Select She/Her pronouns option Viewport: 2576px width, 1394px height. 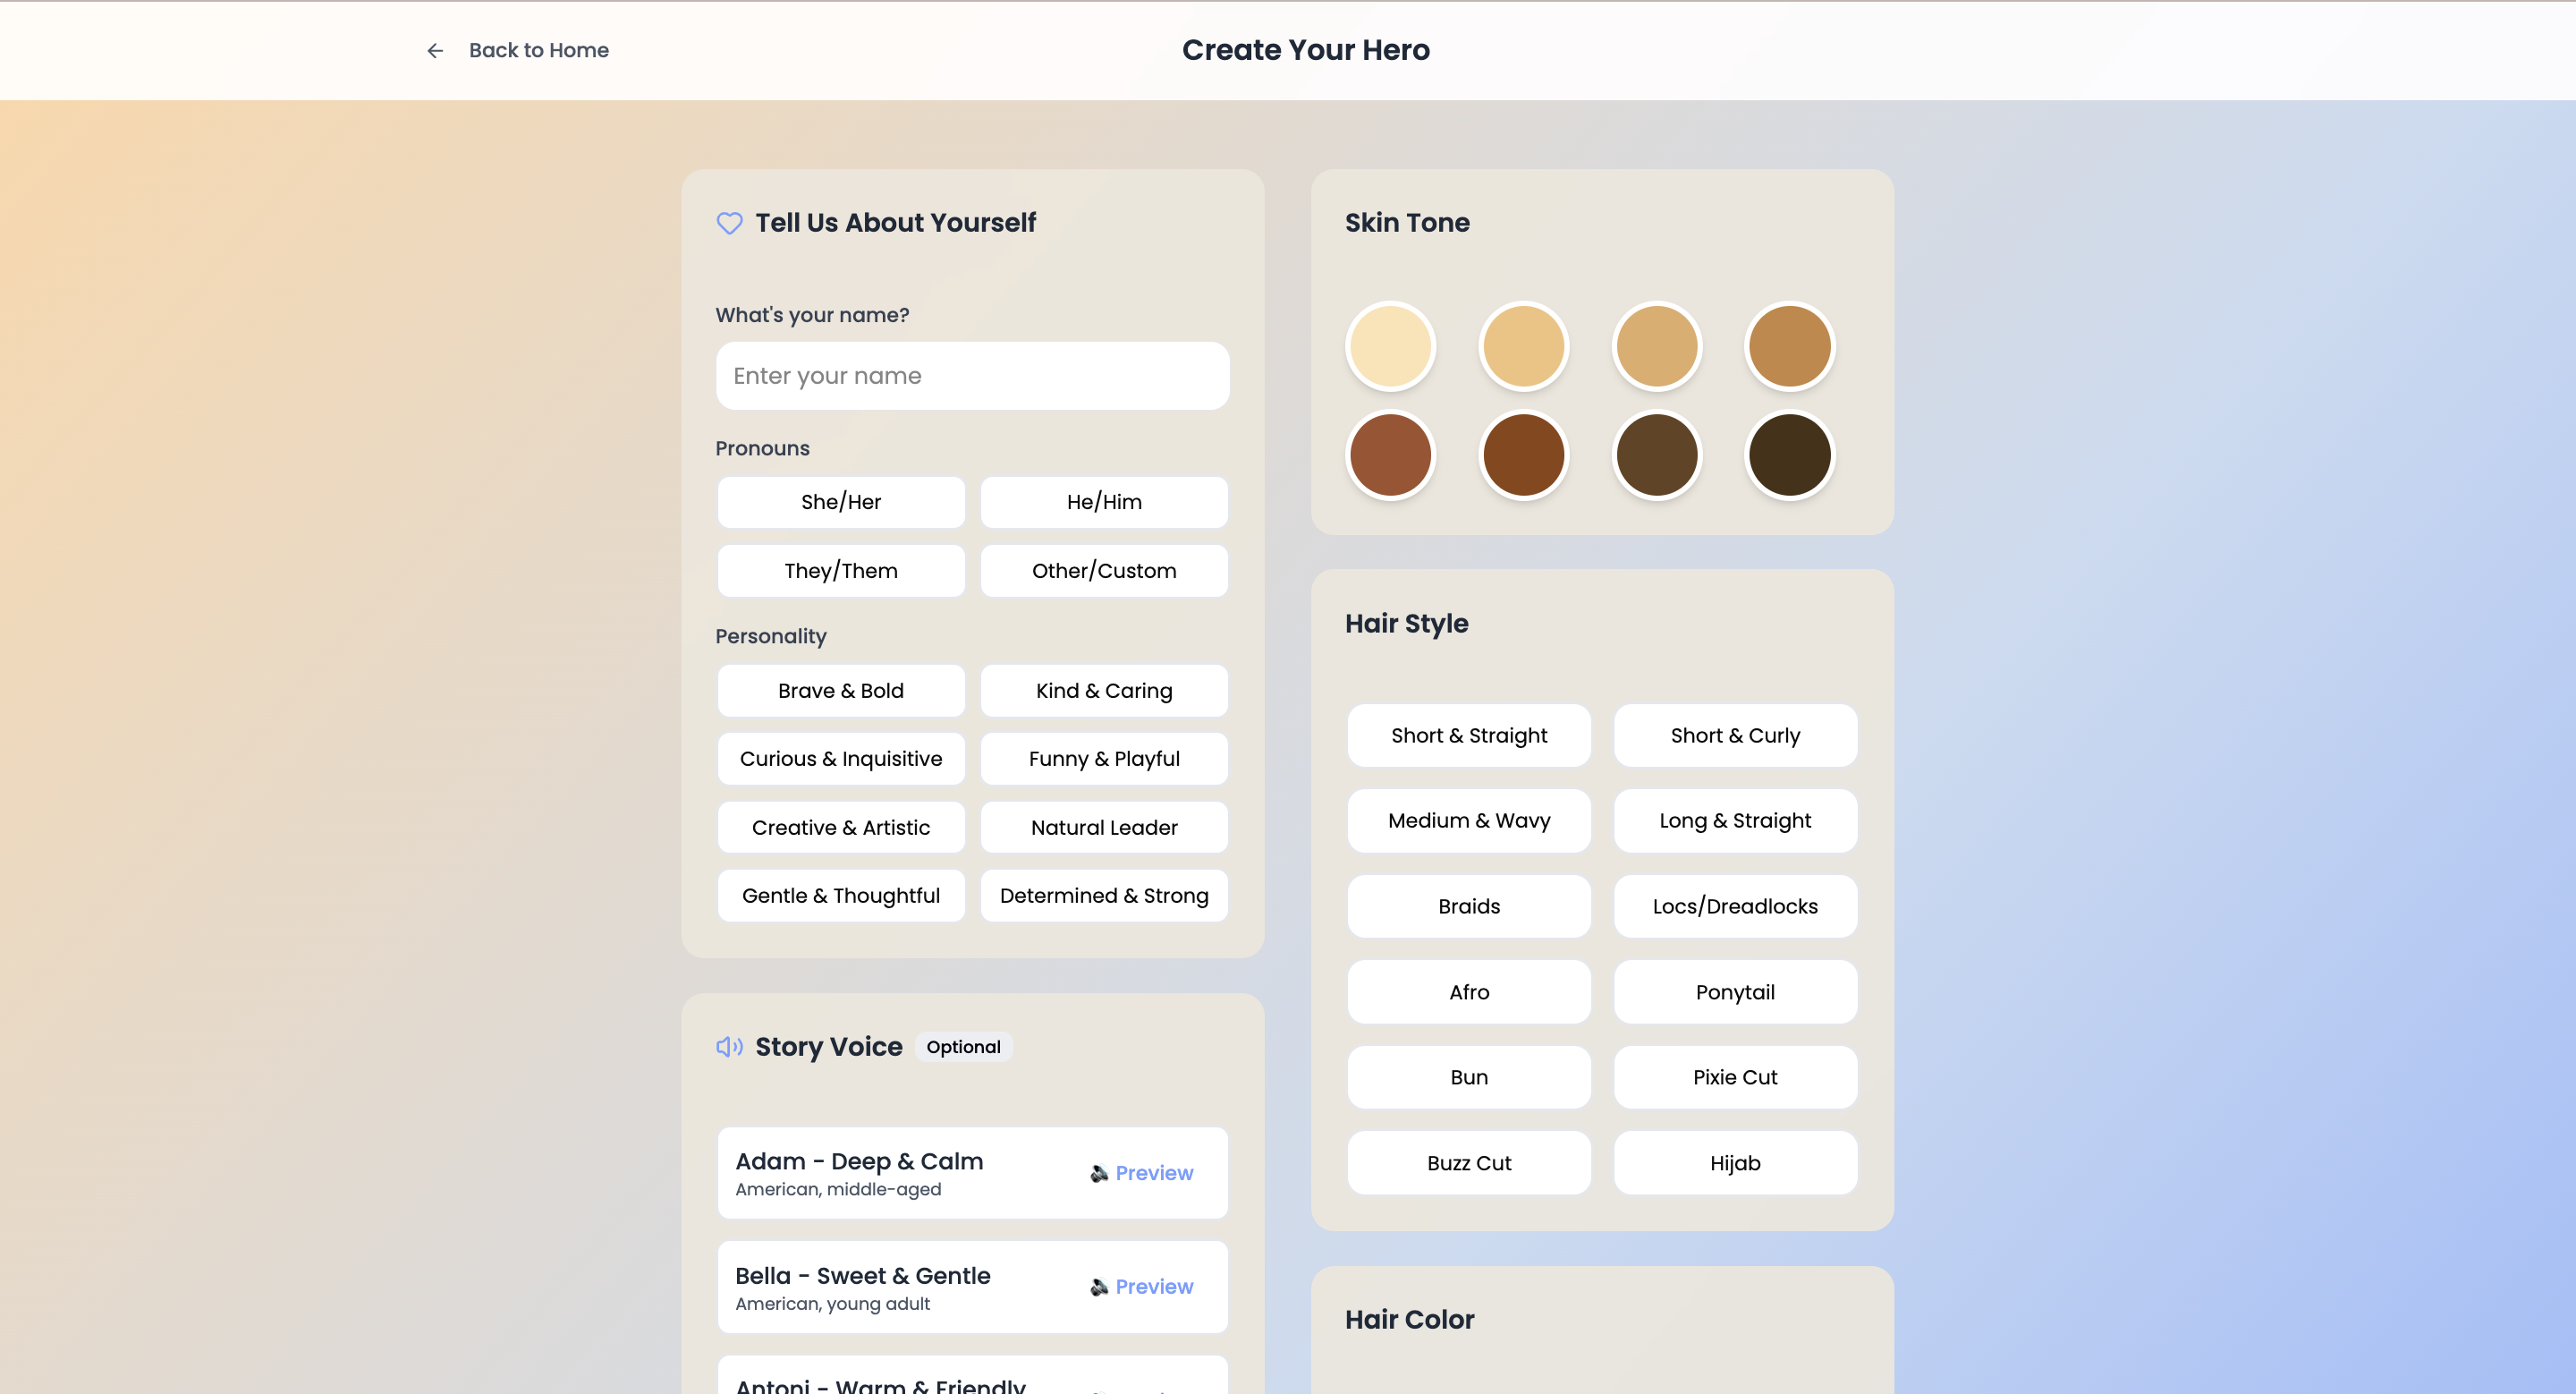click(840, 502)
